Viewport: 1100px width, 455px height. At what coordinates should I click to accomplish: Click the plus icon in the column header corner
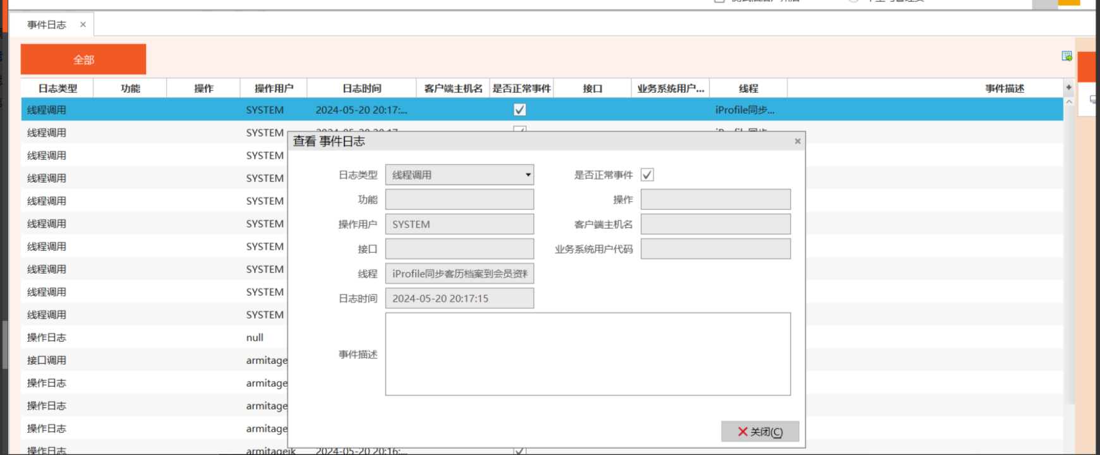point(1068,88)
